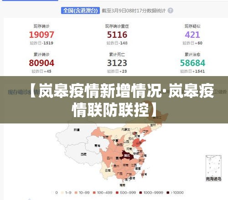The height and width of the screenshot is (200, 228).
Task: Toggle the 1000-9999 cases legend swatch
Action: pyautogui.click(x=140, y=193)
